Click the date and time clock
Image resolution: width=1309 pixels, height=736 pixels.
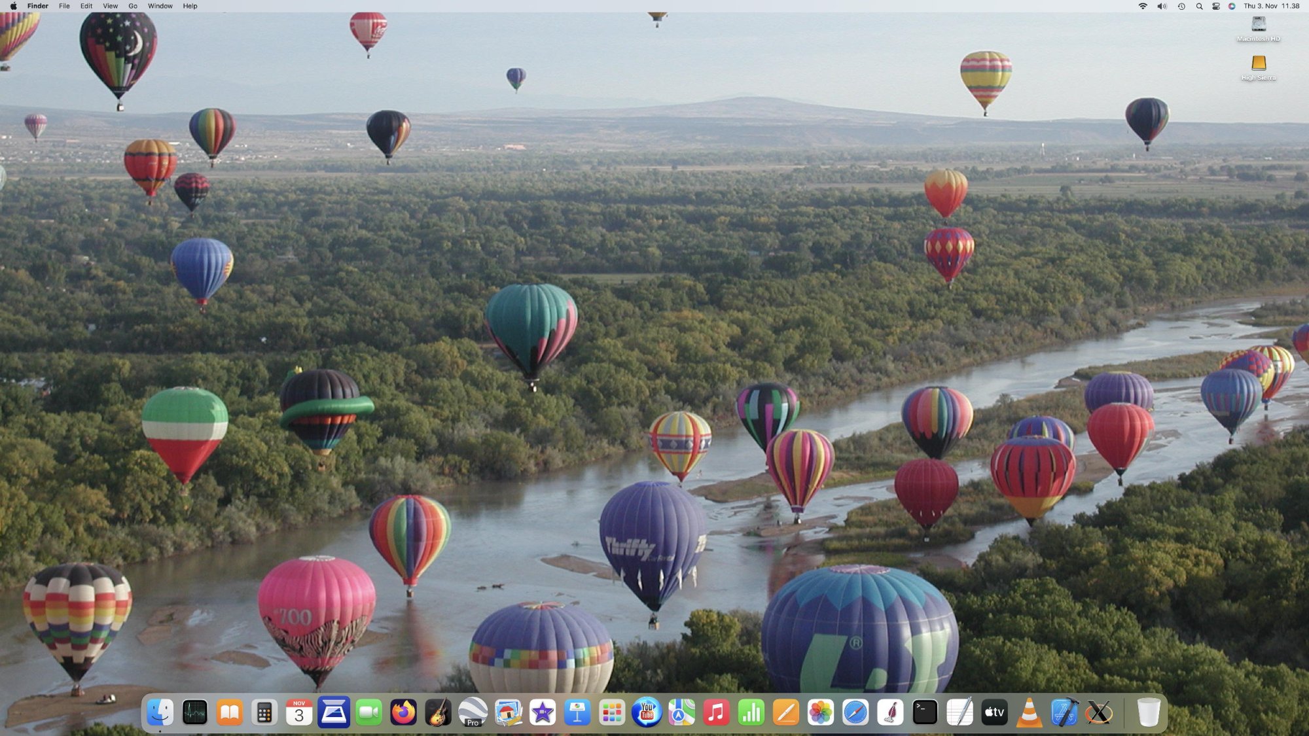[x=1271, y=6]
